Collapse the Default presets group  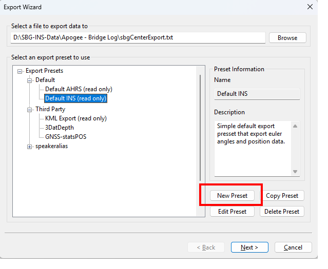(30, 80)
